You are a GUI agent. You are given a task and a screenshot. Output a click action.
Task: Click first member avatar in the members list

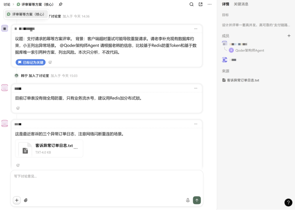point(225,44)
